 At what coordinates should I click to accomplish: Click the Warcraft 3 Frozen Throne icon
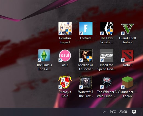click(86, 82)
